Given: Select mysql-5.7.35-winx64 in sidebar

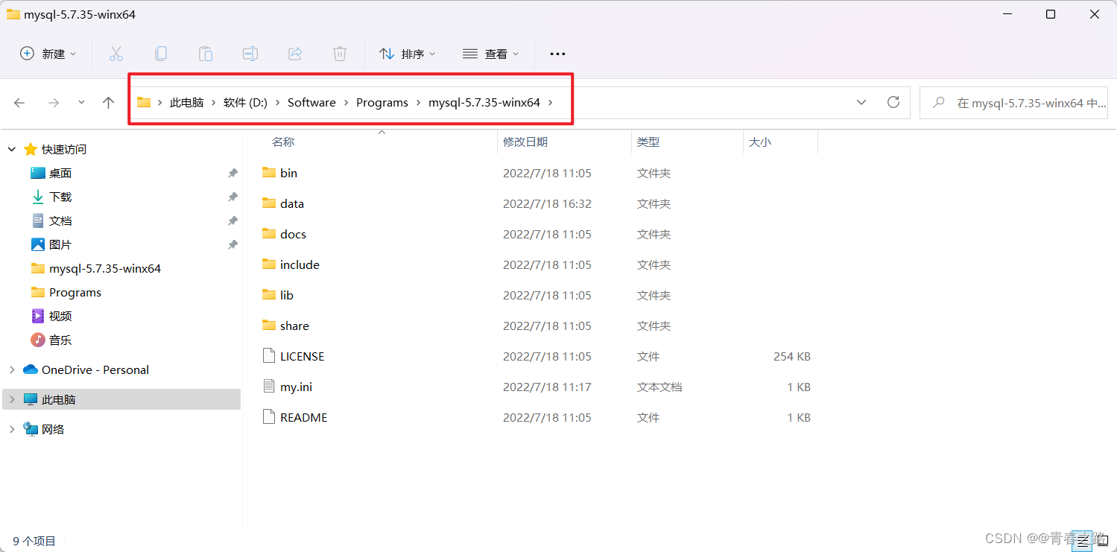Looking at the screenshot, I should pyautogui.click(x=105, y=268).
